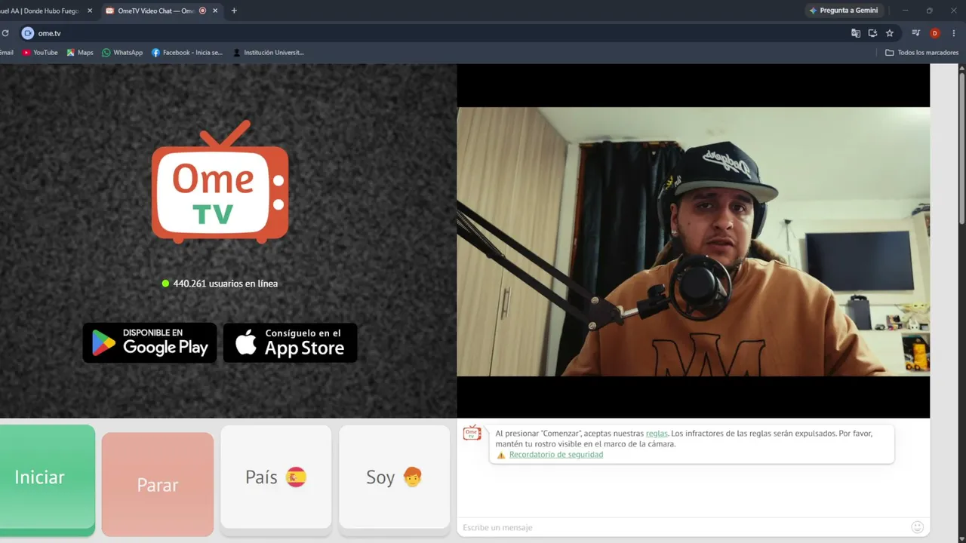Close the OmeTV Video Chat tab

tap(215, 11)
